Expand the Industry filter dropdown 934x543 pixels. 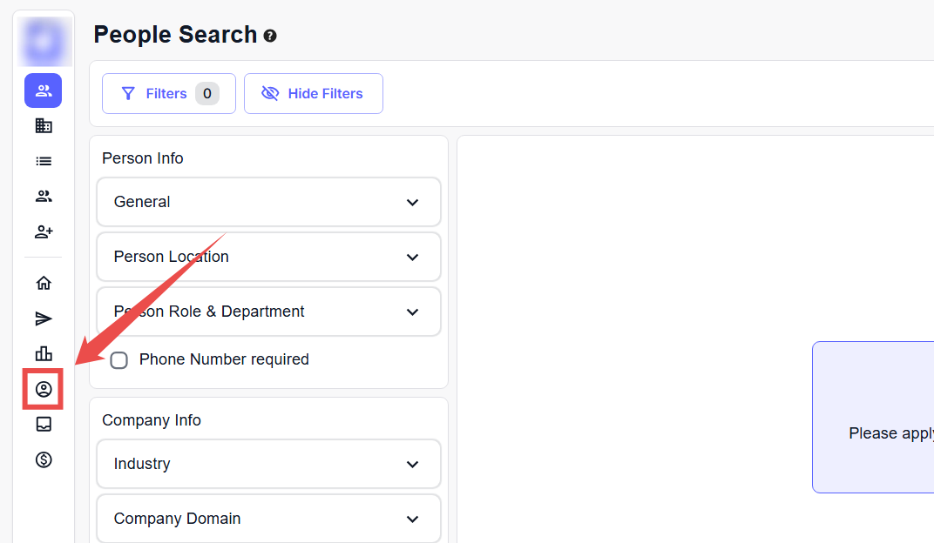268,464
